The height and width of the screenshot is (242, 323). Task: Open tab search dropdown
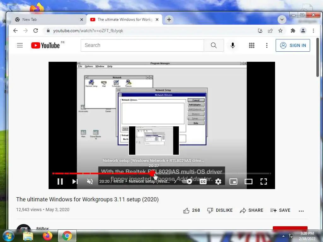[282, 20]
